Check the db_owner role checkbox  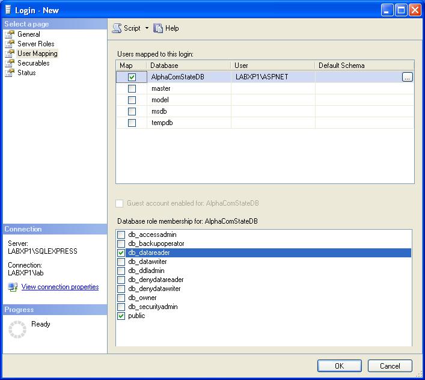121,298
